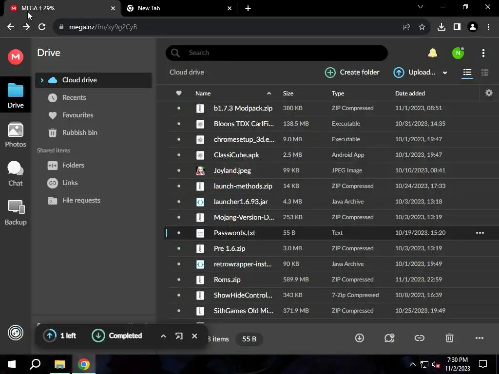This screenshot has width=499, height=374.
Task: Open the account avatar N
Action: click(x=458, y=53)
